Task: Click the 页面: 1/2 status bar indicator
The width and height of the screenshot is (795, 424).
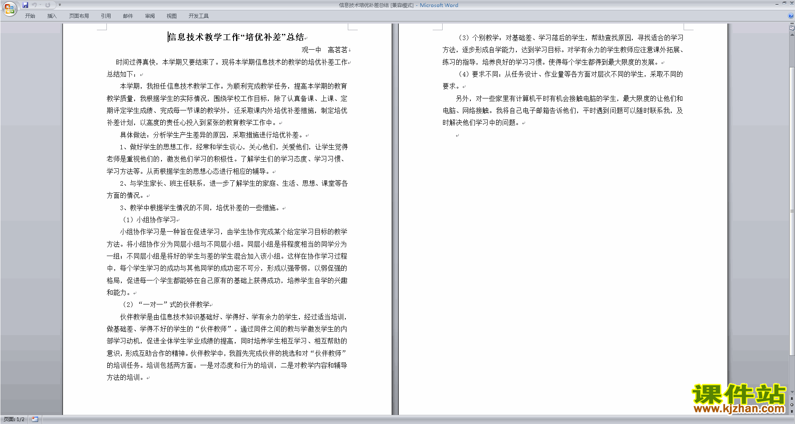Action: point(14,419)
